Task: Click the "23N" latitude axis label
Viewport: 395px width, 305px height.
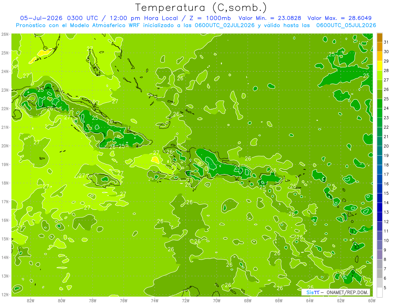Action: (x=5, y=90)
